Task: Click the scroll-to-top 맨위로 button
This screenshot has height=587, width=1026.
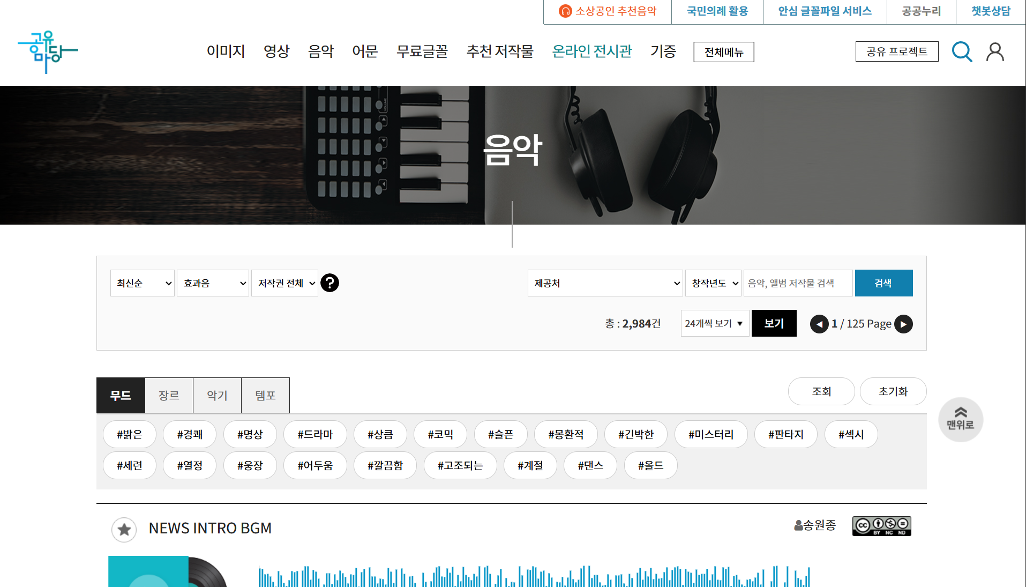Action: pyautogui.click(x=960, y=419)
